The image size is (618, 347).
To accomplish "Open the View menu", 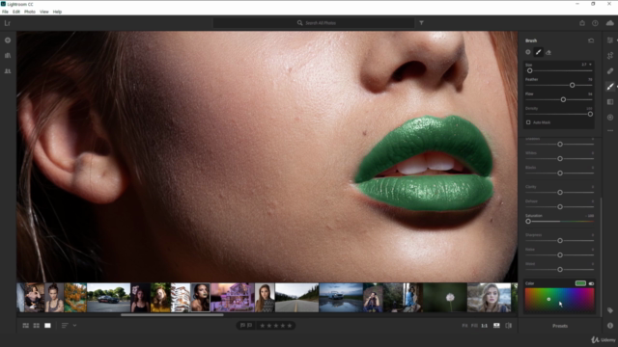I will (44, 12).
